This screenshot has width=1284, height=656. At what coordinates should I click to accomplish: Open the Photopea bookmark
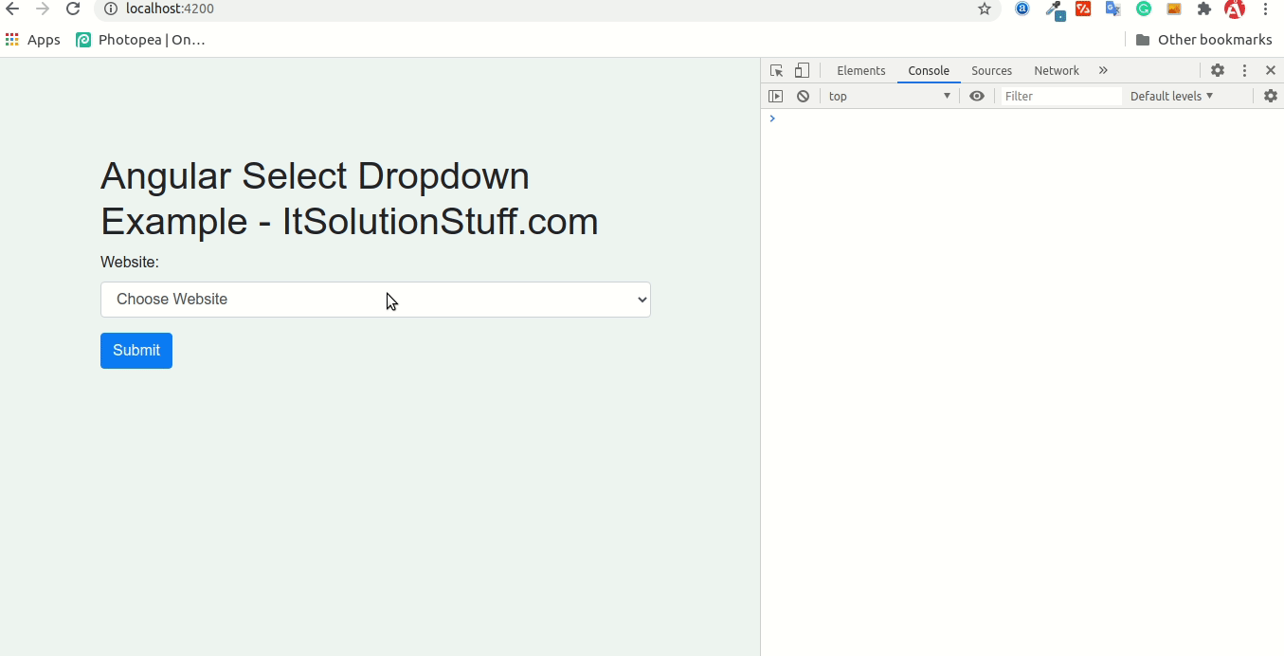tap(140, 39)
